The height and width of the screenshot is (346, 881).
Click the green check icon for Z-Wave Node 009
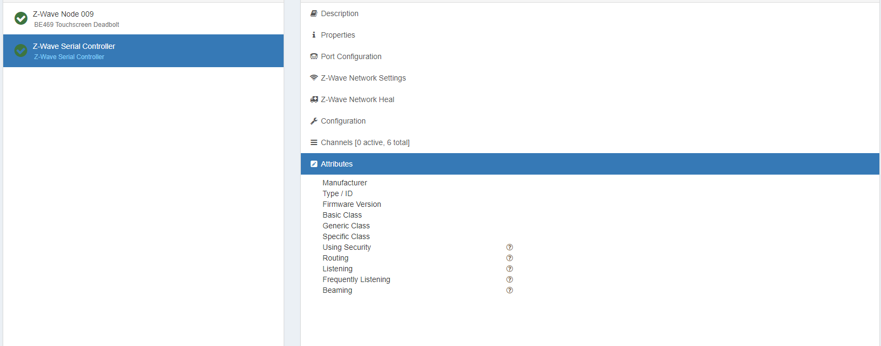(x=21, y=18)
